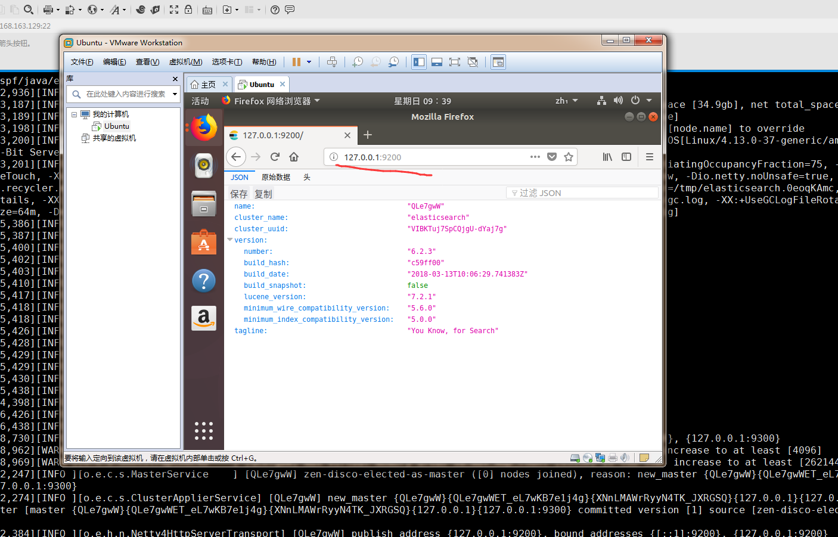This screenshot has width=838, height=537.
Task: Open a new tab in Firefox
Action: (x=368, y=135)
